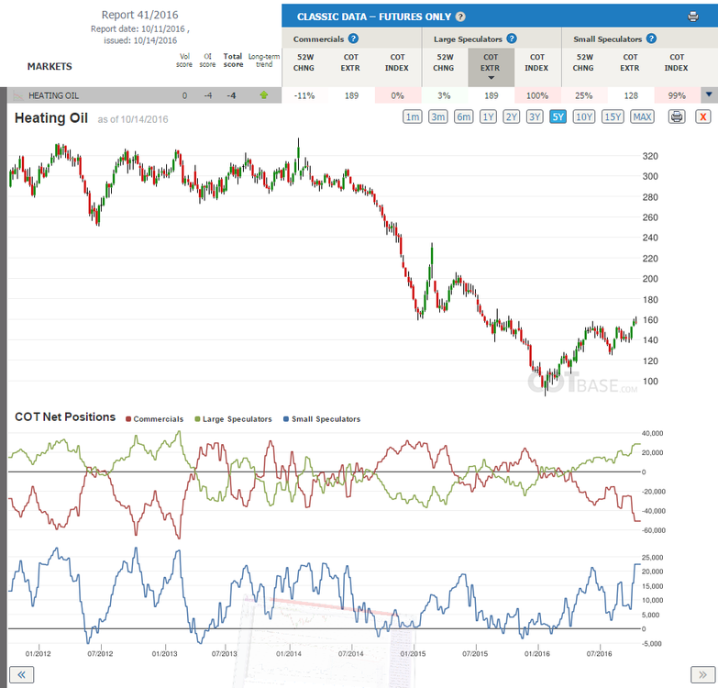Select the 1m chart range
Screen dimensions: 718x688
click(413, 117)
